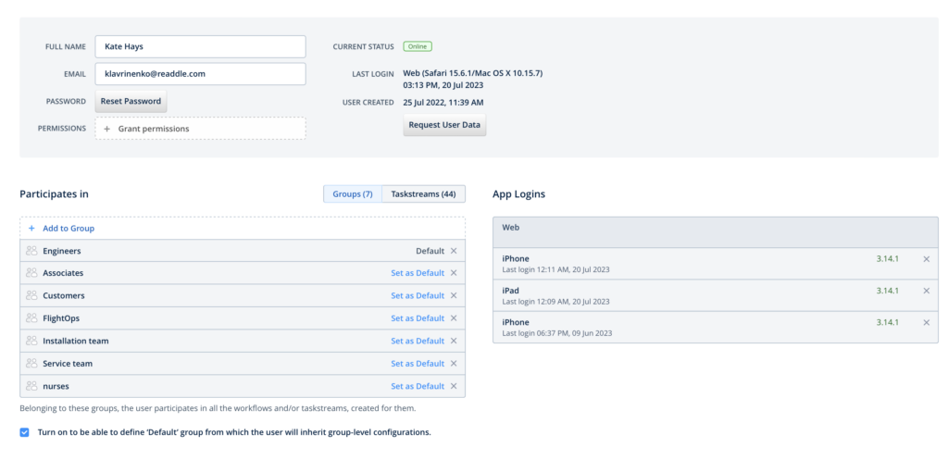Select the Groups (7) tab
This screenshot has height=473, width=948.
[353, 194]
